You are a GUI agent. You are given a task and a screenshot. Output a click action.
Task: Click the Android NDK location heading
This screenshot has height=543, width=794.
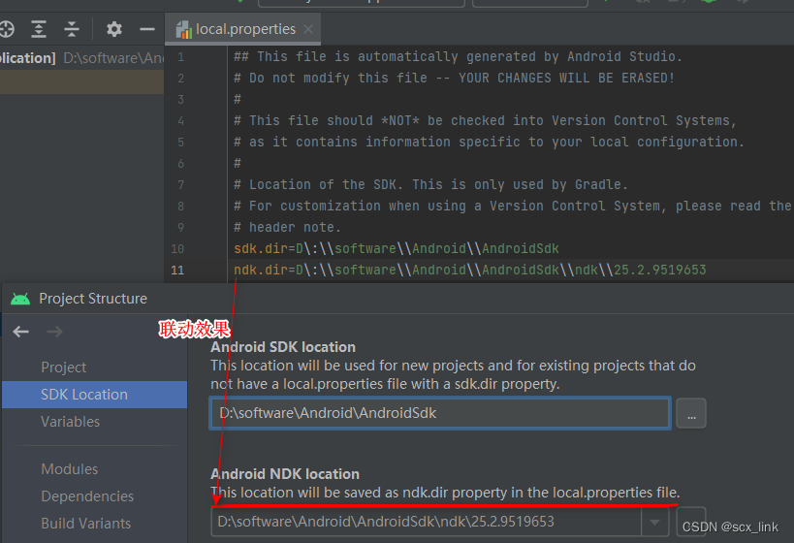coord(285,474)
